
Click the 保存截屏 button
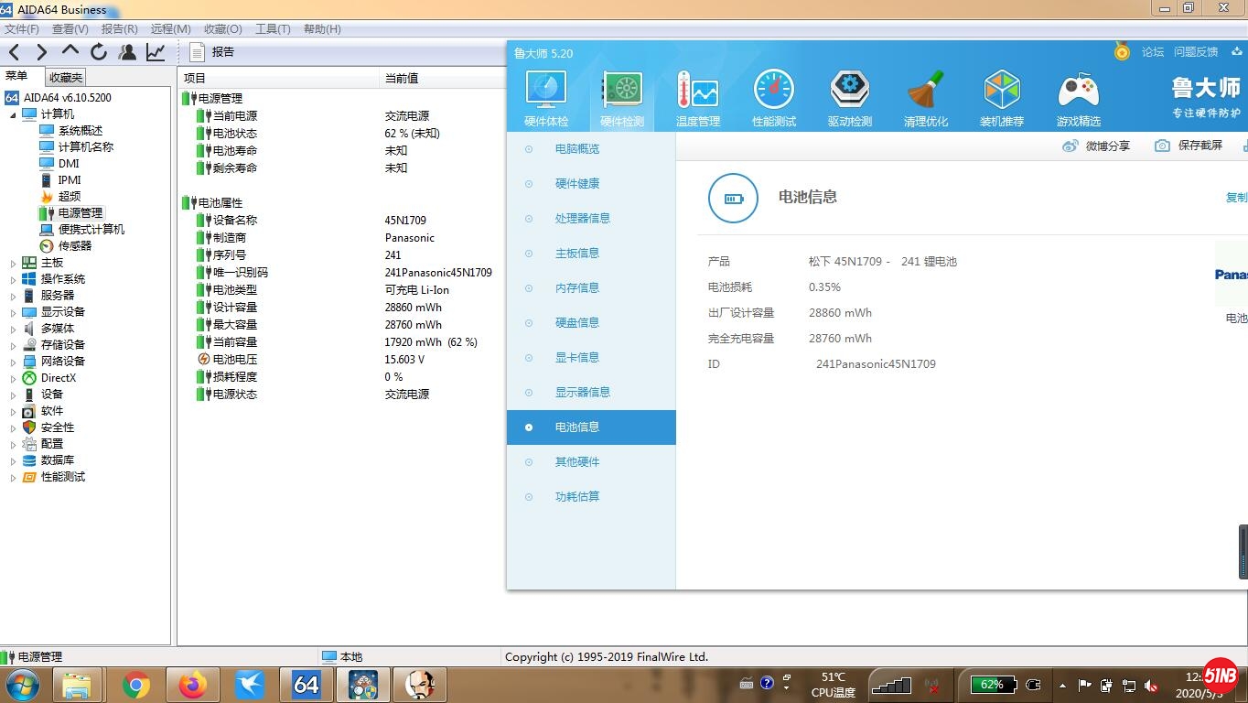point(1189,146)
